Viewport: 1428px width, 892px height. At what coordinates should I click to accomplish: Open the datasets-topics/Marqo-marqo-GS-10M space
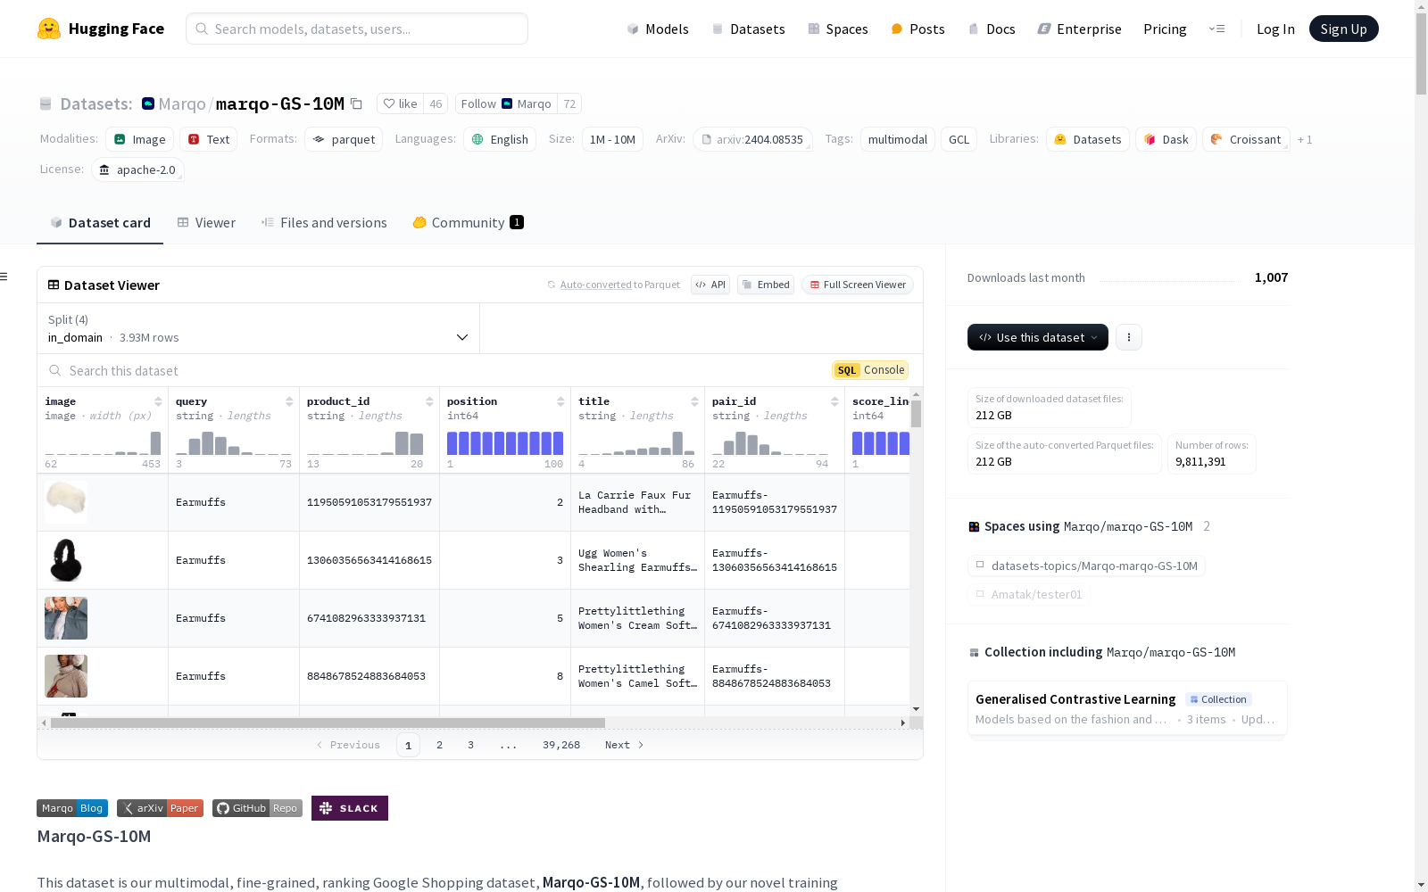[x=1086, y=566]
